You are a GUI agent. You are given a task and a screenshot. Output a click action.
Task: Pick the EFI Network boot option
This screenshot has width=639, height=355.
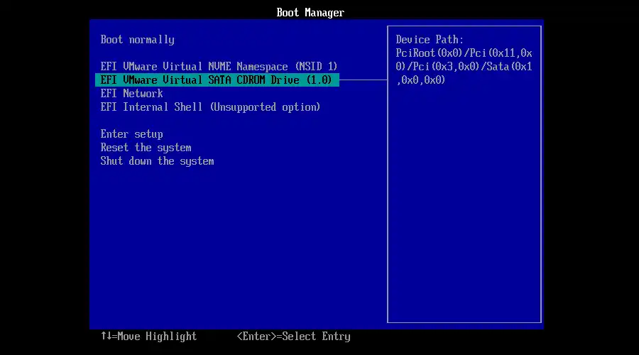pyautogui.click(x=131, y=94)
